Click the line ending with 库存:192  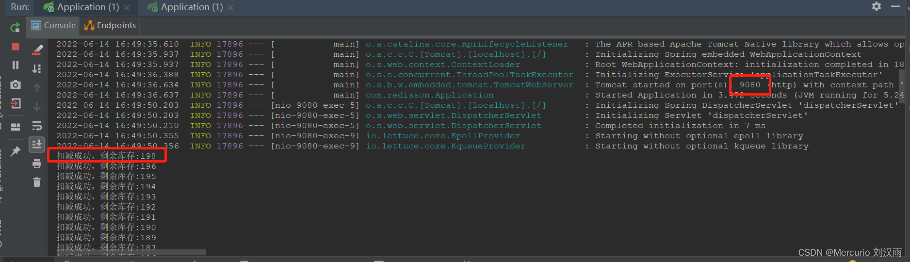click(106, 207)
